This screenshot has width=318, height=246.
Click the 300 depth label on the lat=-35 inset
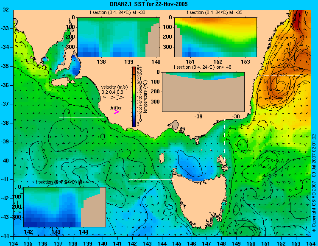(167, 47)
